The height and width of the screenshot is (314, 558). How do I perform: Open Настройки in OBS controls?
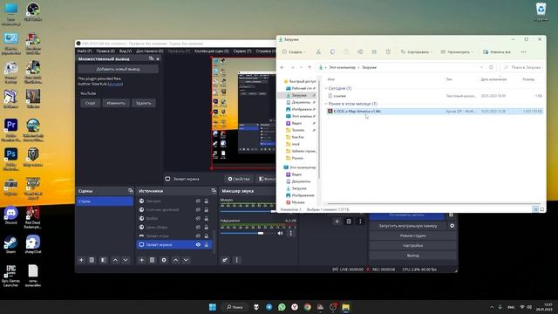[412, 246]
